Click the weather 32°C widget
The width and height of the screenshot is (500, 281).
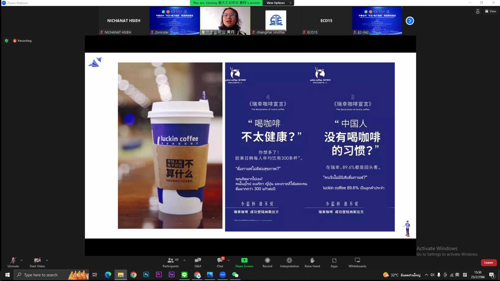tap(402, 275)
